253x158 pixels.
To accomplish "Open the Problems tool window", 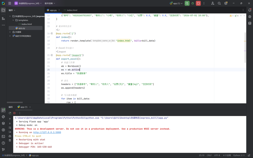I will 3,143.
